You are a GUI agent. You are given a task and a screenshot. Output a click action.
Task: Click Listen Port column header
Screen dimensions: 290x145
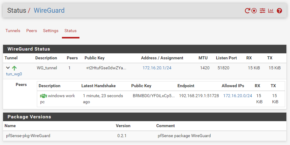pyautogui.click(x=226, y=58)
